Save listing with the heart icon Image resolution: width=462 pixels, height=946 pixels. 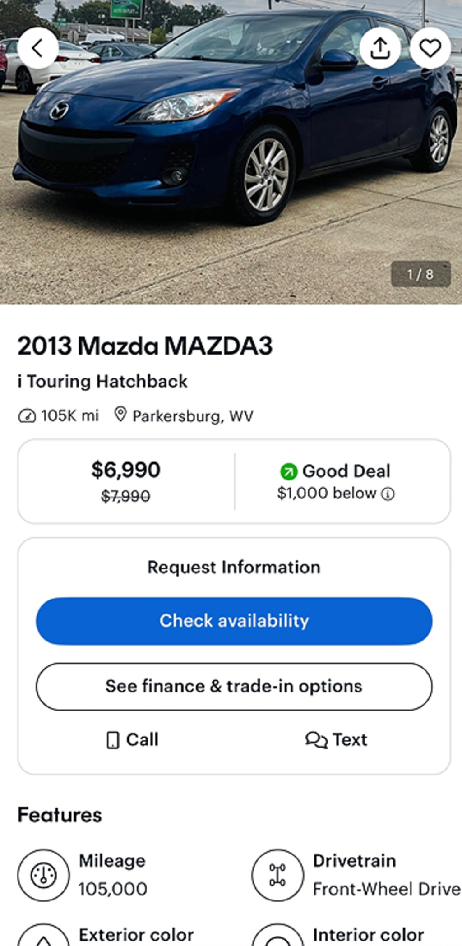click(430, 48)
